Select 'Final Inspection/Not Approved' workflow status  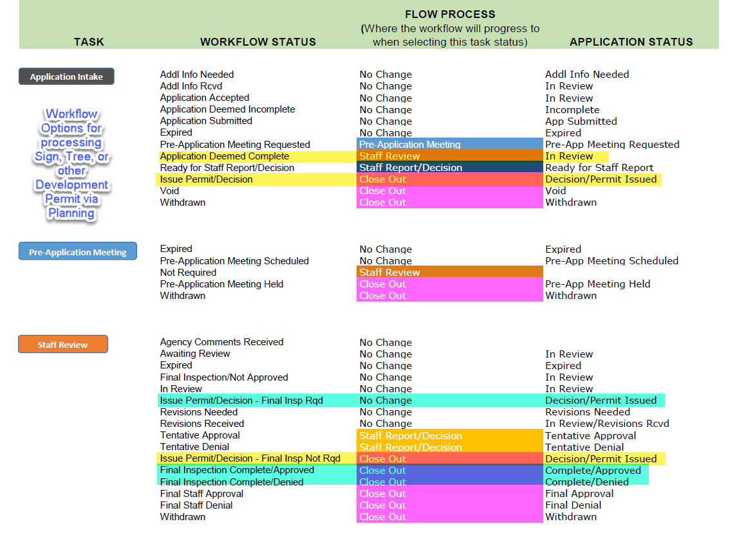click(224, 377)
